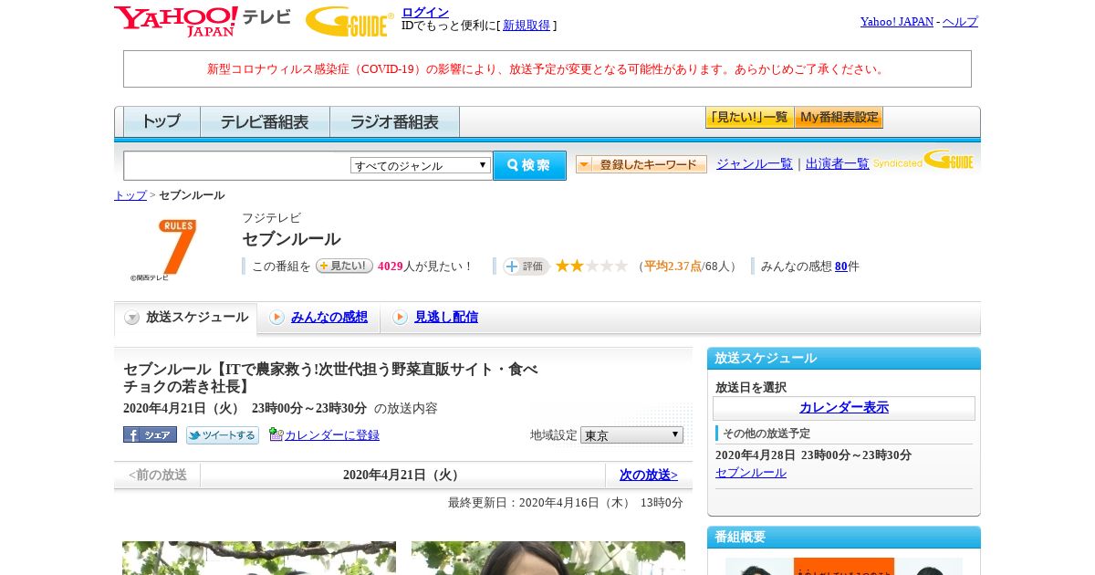Switch to the みんなの感想 tab

click(329, 317)
